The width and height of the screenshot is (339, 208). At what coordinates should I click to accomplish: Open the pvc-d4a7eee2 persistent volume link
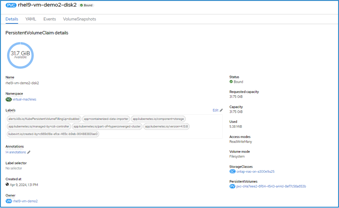pyautogui.click(x=271, y=186)
